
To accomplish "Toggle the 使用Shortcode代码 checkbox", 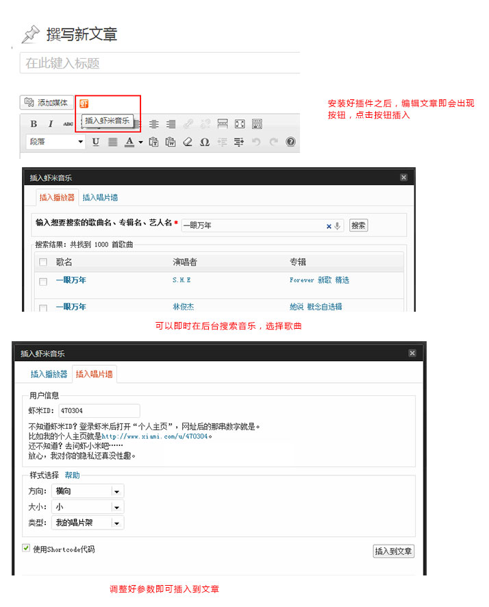I will (x=26, y=548).
